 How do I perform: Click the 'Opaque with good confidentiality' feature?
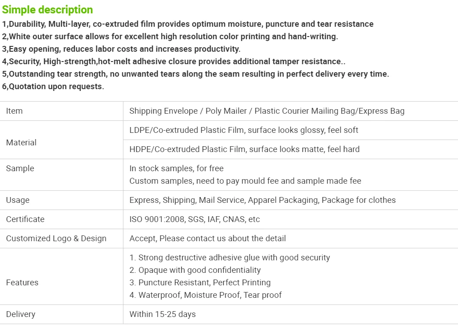[195, 270]
